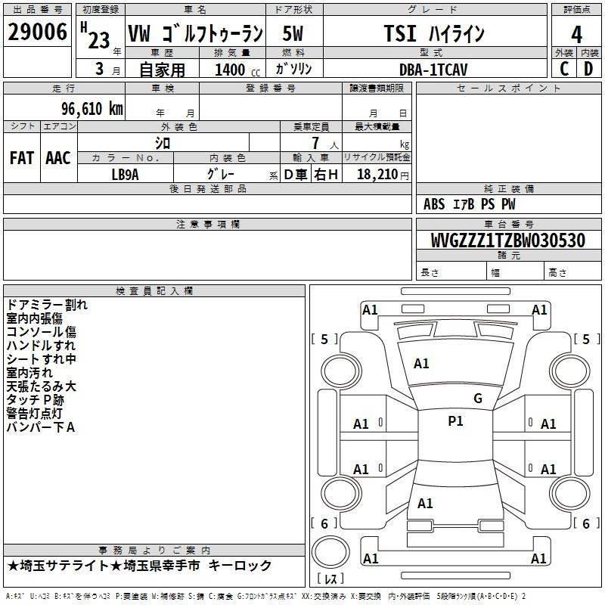Click the A1 mark on the rear hatch

click(x=425, y=503)
